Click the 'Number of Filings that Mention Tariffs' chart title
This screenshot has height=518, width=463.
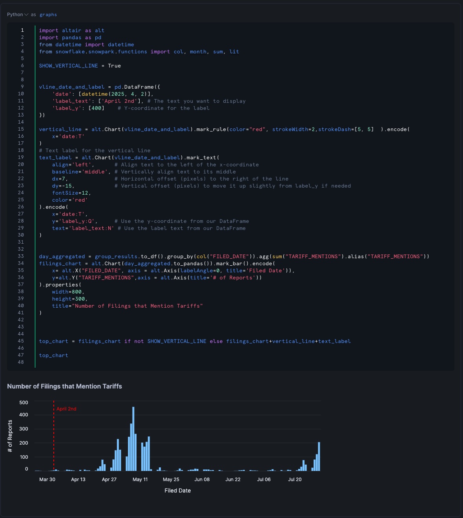coord(64,386)
